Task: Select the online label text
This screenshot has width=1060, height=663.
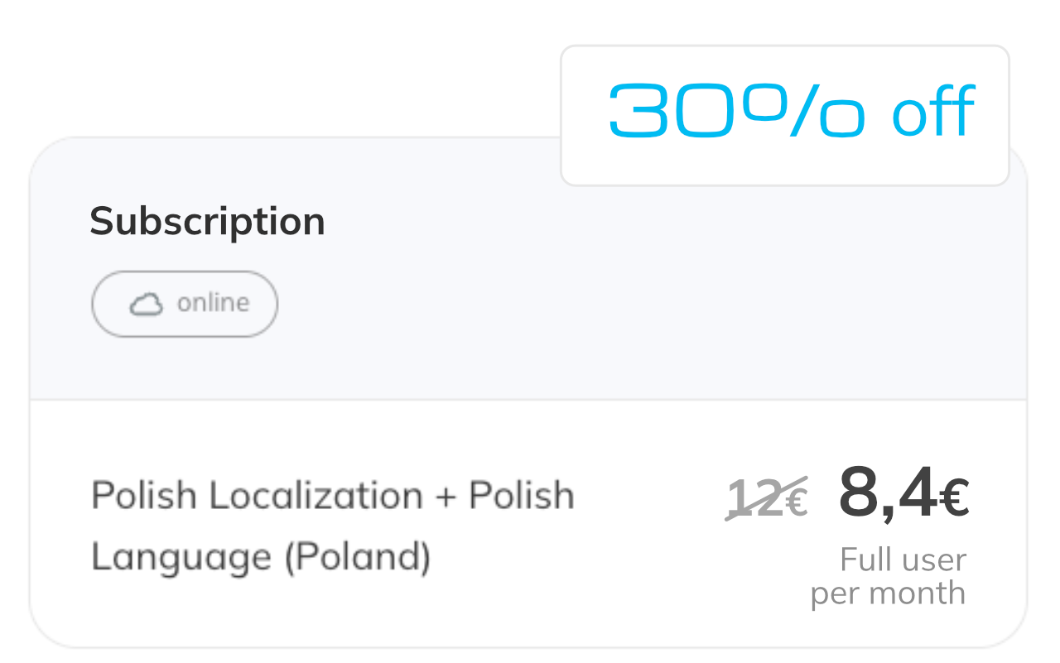Action: pos(213,303)
